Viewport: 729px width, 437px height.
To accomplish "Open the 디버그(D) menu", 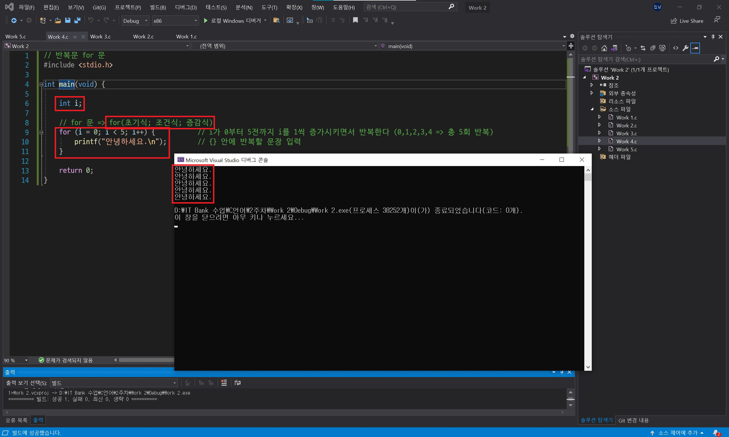I will pos(185,7).
